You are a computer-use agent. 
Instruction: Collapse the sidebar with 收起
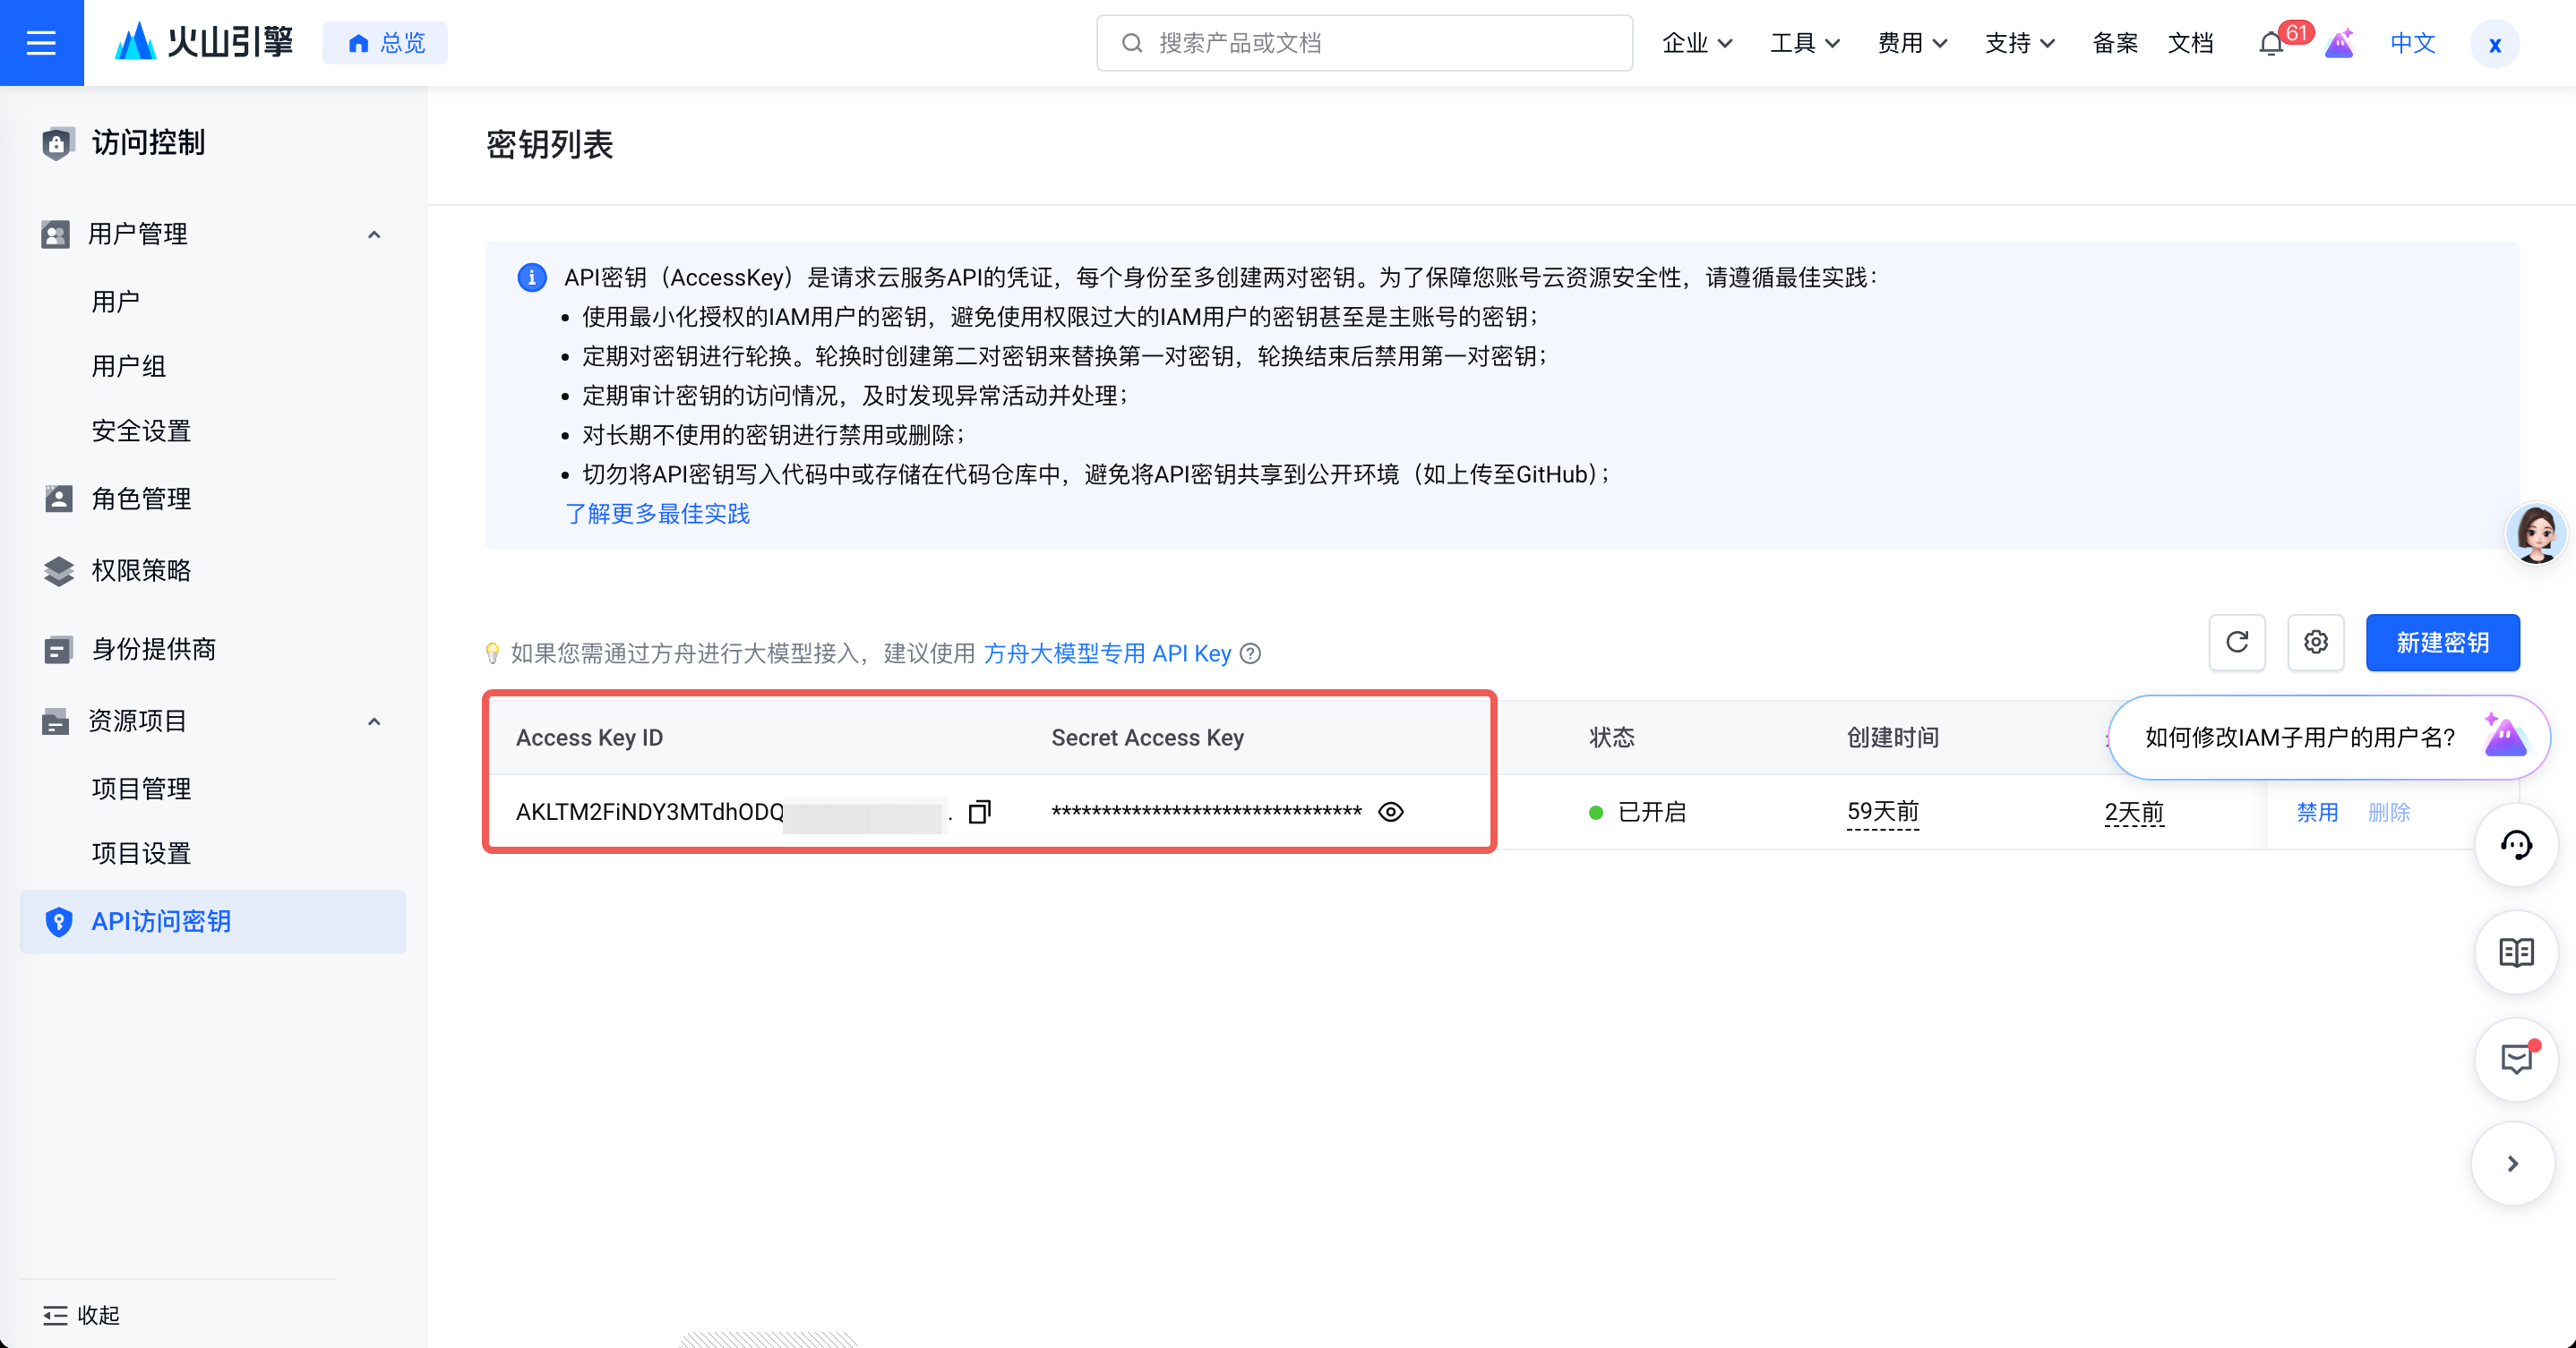pos(82,1315)
